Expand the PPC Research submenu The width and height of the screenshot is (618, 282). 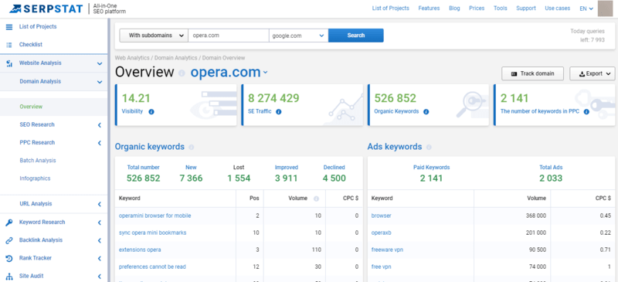100,143
